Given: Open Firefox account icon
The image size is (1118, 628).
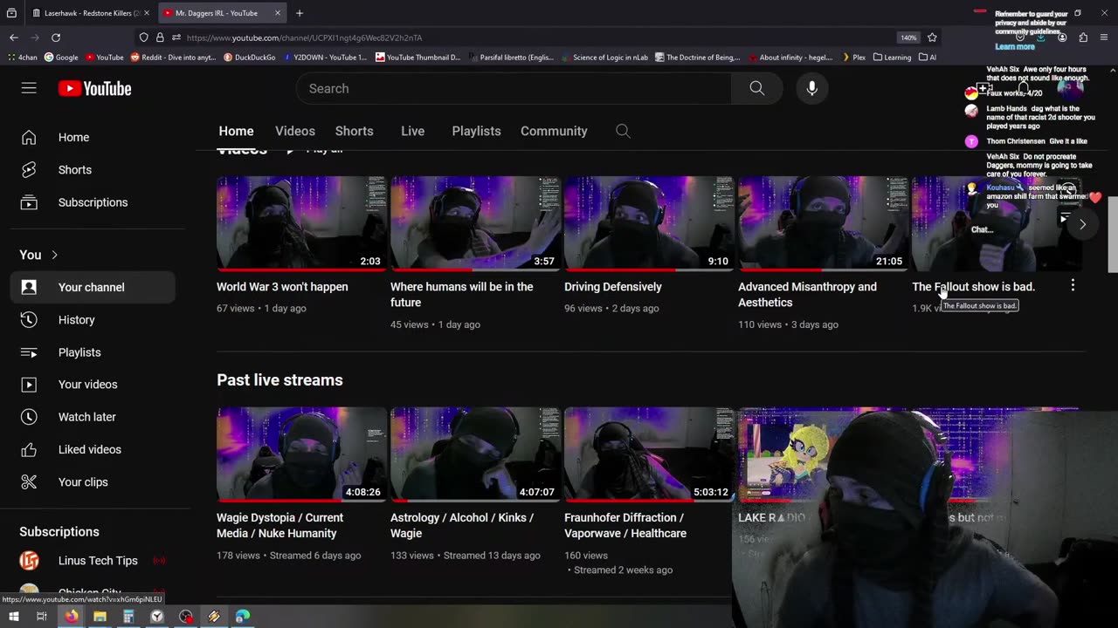Looking at the screenshot, I should (1062, 38).
